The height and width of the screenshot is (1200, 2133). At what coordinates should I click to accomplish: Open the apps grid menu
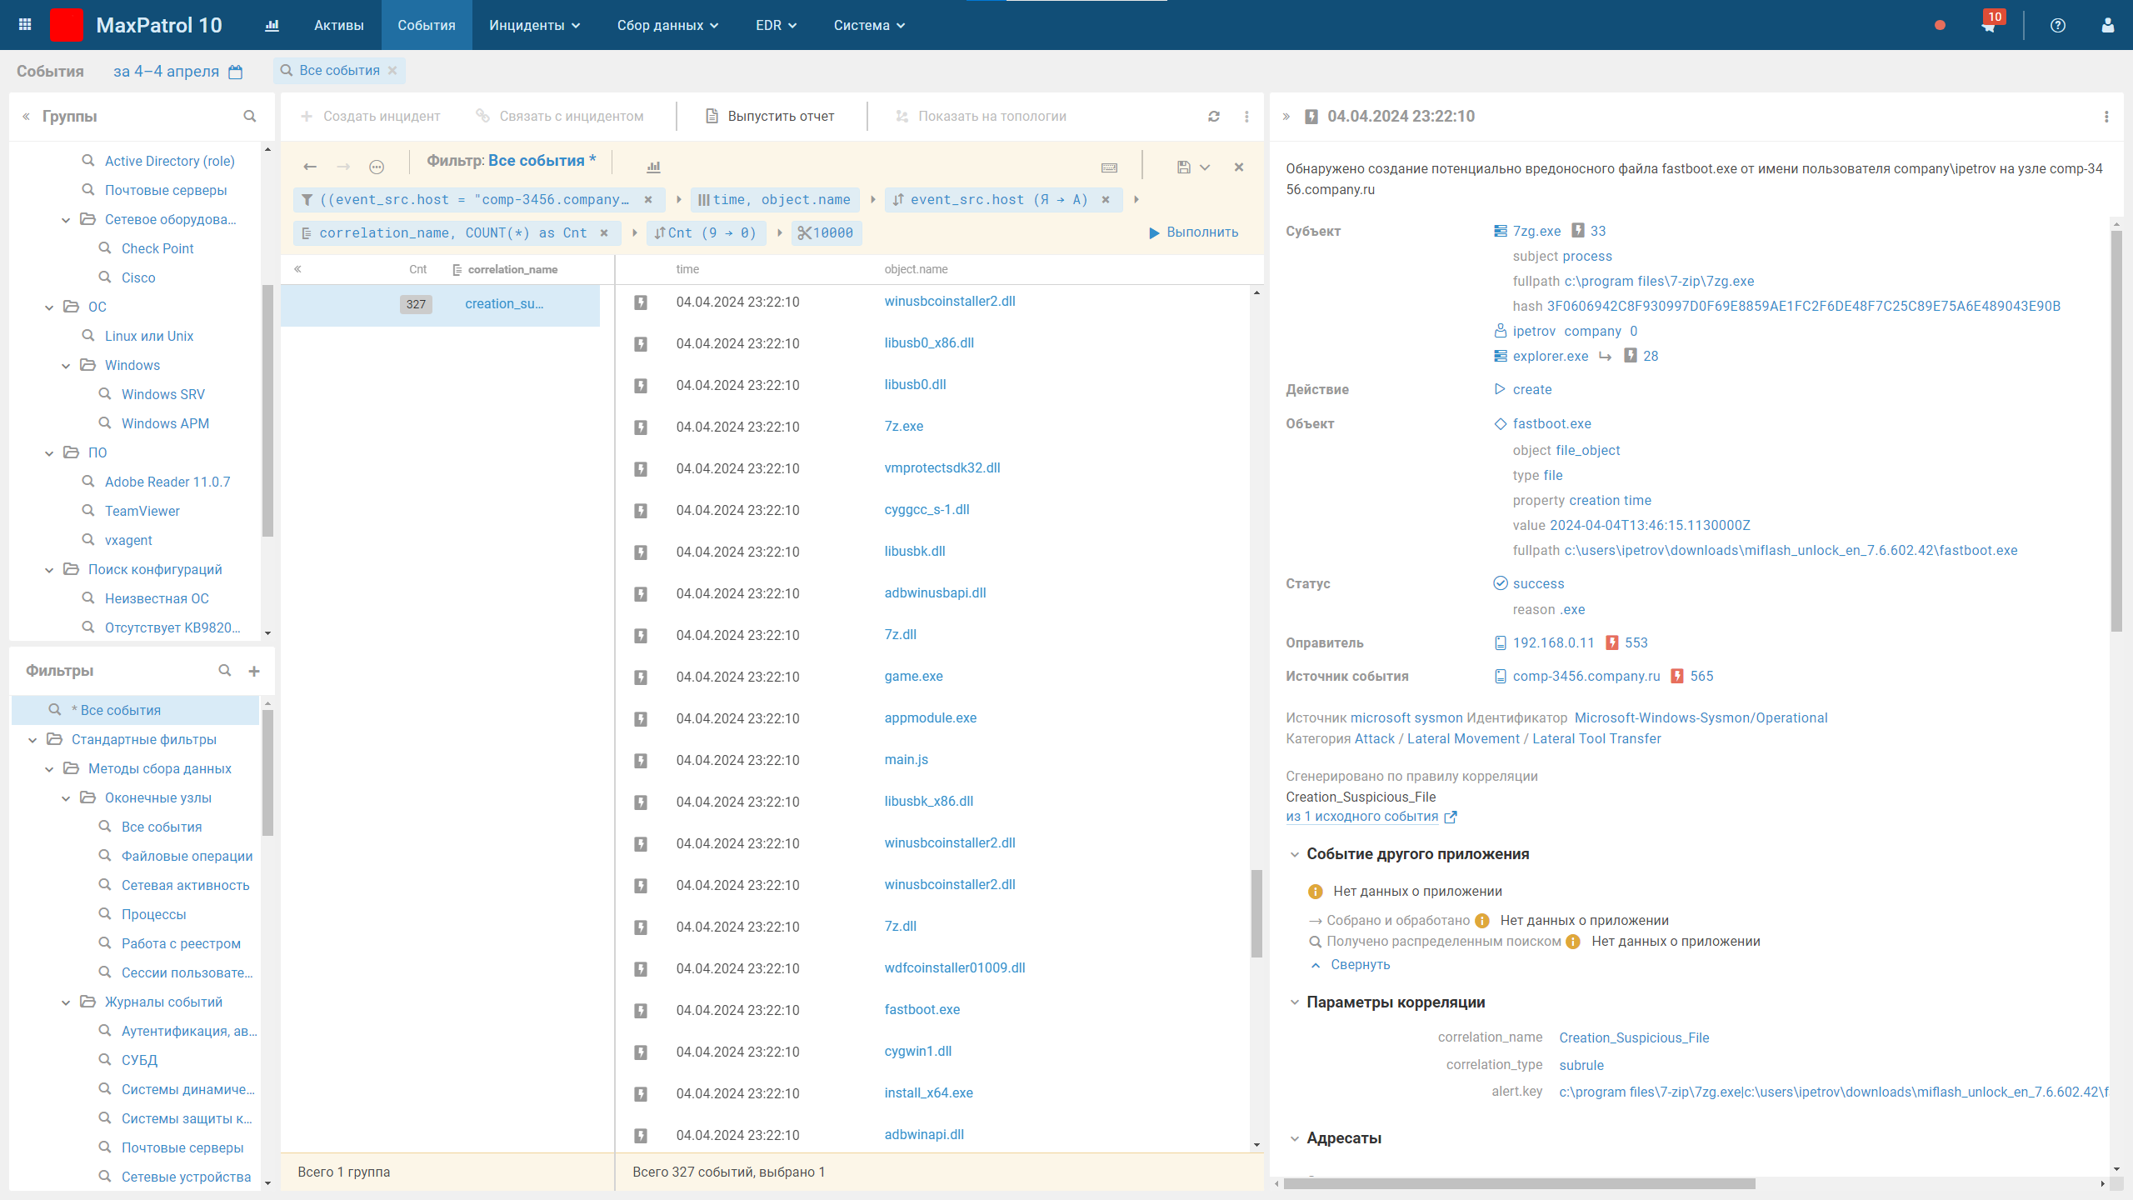click(x=25, y=25)
